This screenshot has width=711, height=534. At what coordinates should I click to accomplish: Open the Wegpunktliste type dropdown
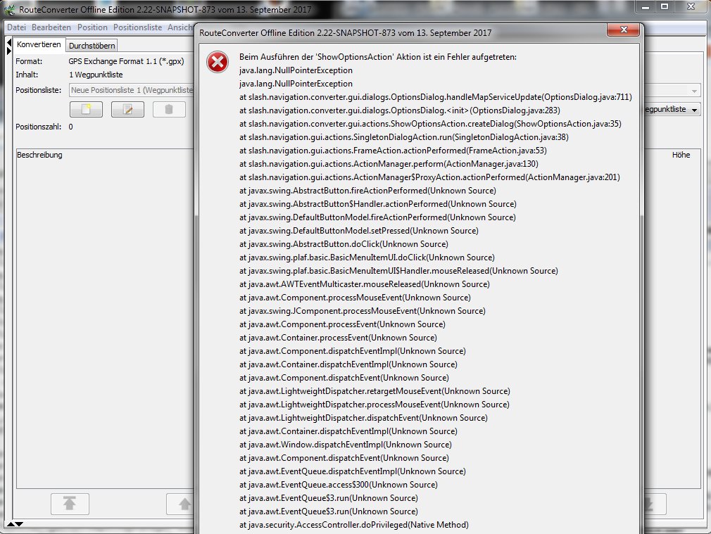tap(672, 110)
